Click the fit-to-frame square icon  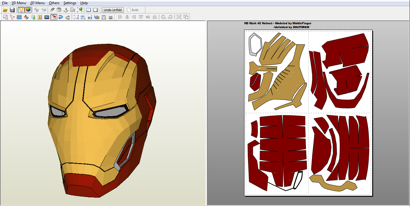[x=76, y=17]
